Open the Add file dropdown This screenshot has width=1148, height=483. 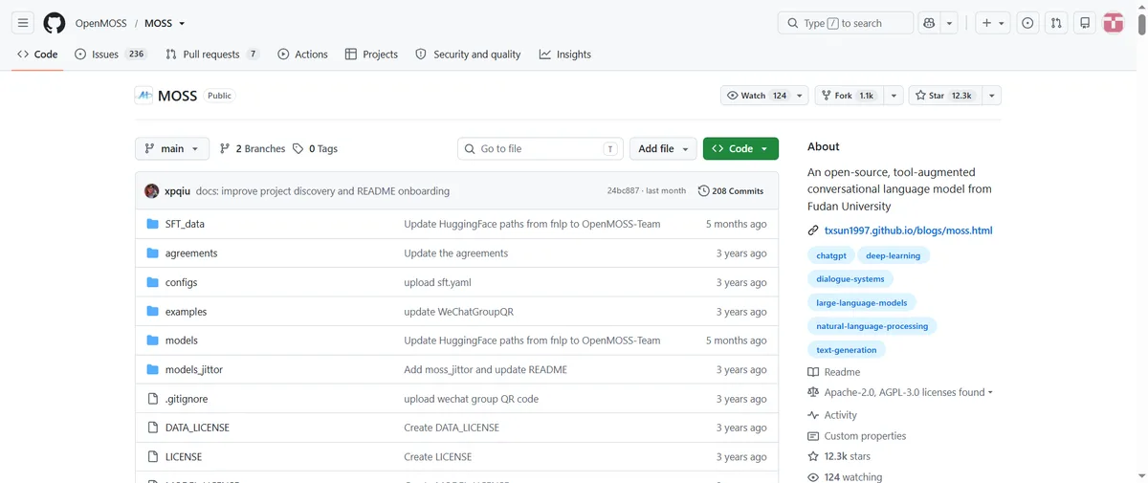point(663,148)
